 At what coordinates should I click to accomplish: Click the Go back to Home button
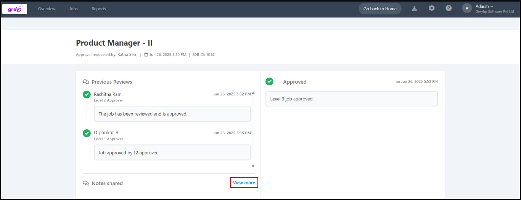(380, 9)
